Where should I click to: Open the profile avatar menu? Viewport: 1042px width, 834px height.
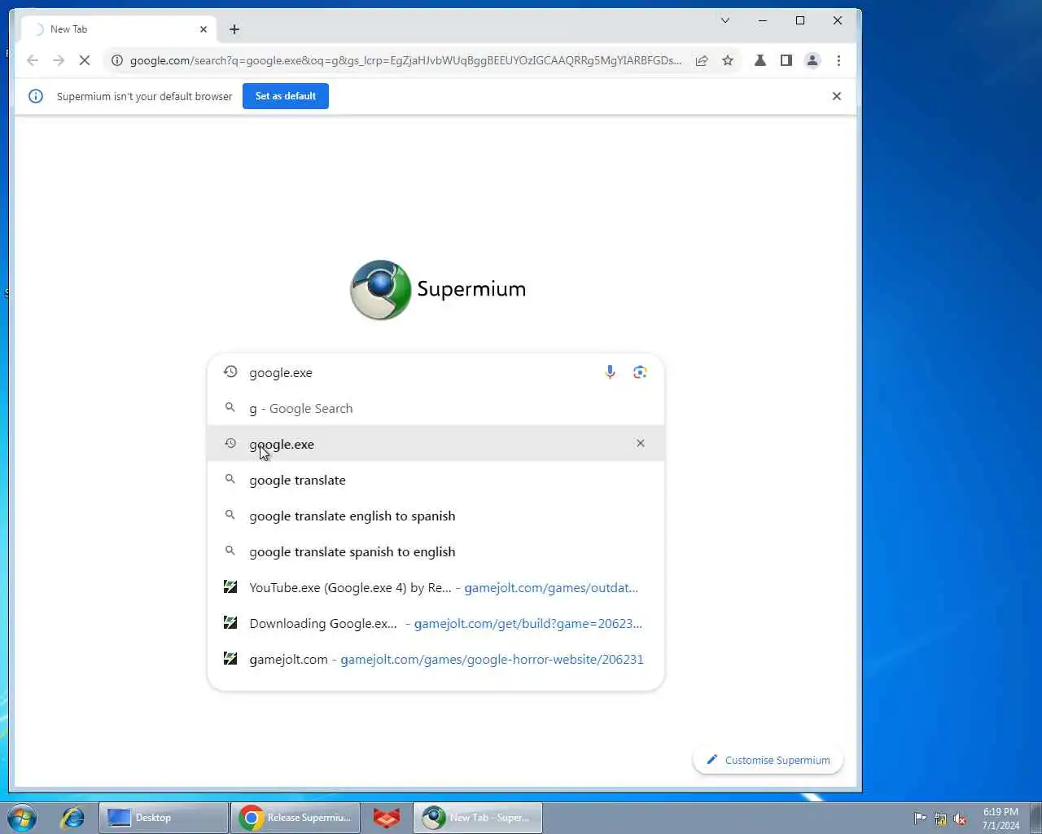point(812,60)
